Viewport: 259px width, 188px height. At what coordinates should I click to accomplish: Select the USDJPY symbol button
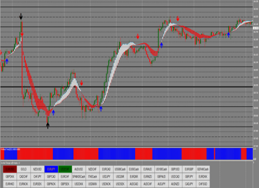coord(106,177)
